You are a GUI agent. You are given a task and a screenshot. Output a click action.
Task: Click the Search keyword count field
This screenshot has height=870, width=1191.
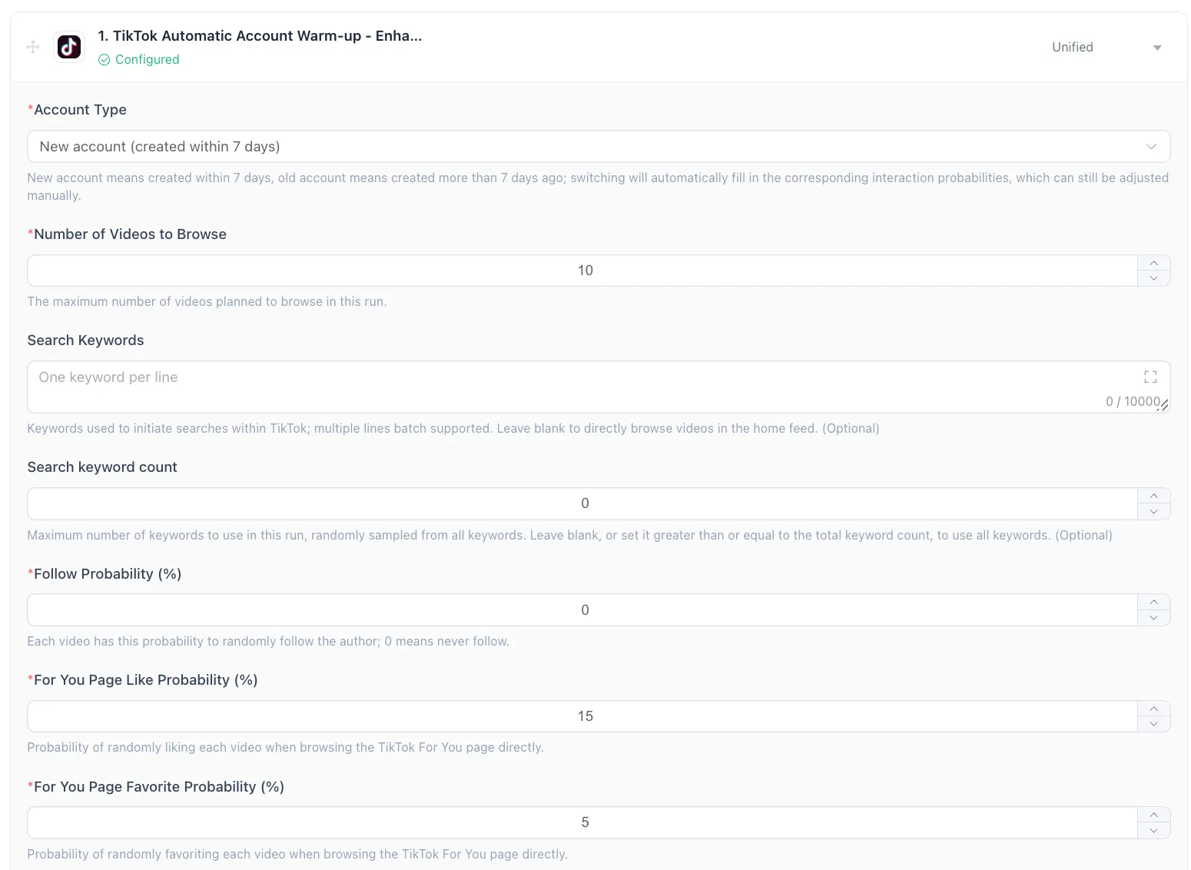tap(582, 503)
